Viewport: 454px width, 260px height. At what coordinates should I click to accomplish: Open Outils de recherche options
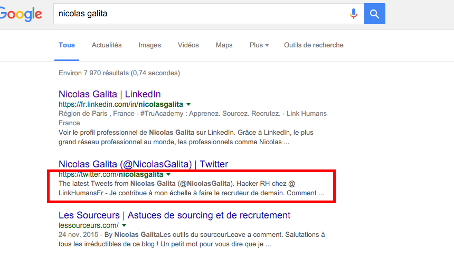pos(314,45)
